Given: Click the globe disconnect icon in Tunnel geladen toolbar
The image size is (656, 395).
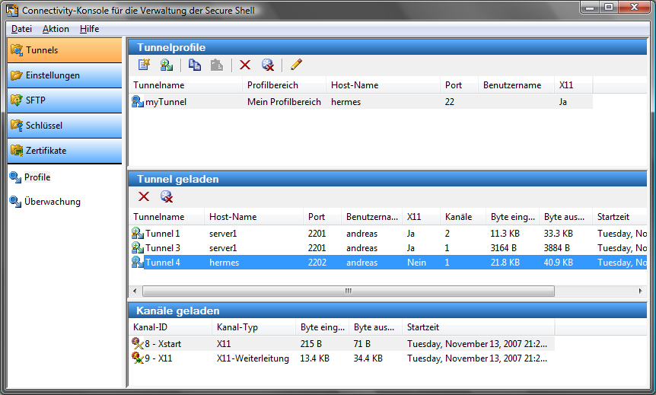Looking at the screenshot, I should click(167, 196).
